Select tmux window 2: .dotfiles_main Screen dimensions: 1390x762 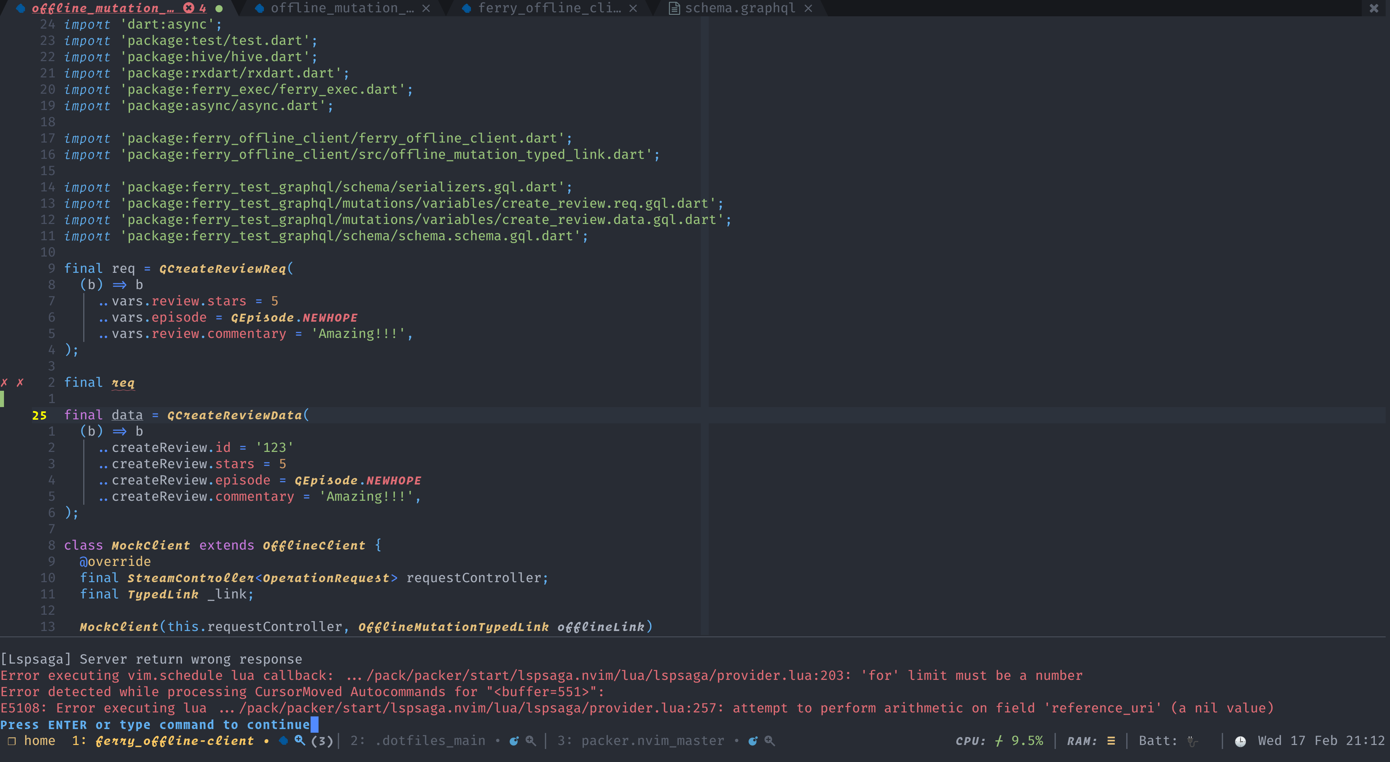click(418, 741)
